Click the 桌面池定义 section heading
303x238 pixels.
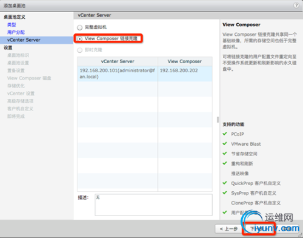coord(15,17)
